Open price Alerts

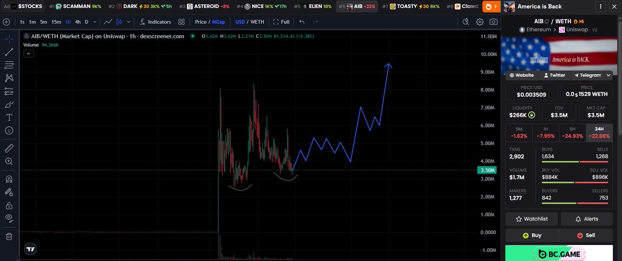[587, 219]
